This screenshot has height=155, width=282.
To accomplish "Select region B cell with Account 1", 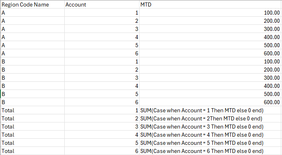I will coord(33,61).
